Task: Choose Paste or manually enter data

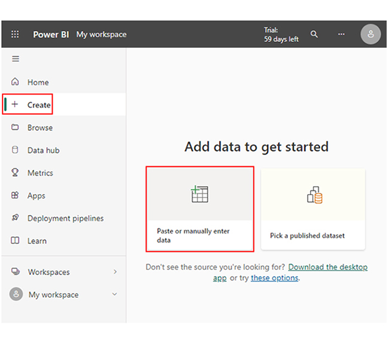Action: click(200, 209)
